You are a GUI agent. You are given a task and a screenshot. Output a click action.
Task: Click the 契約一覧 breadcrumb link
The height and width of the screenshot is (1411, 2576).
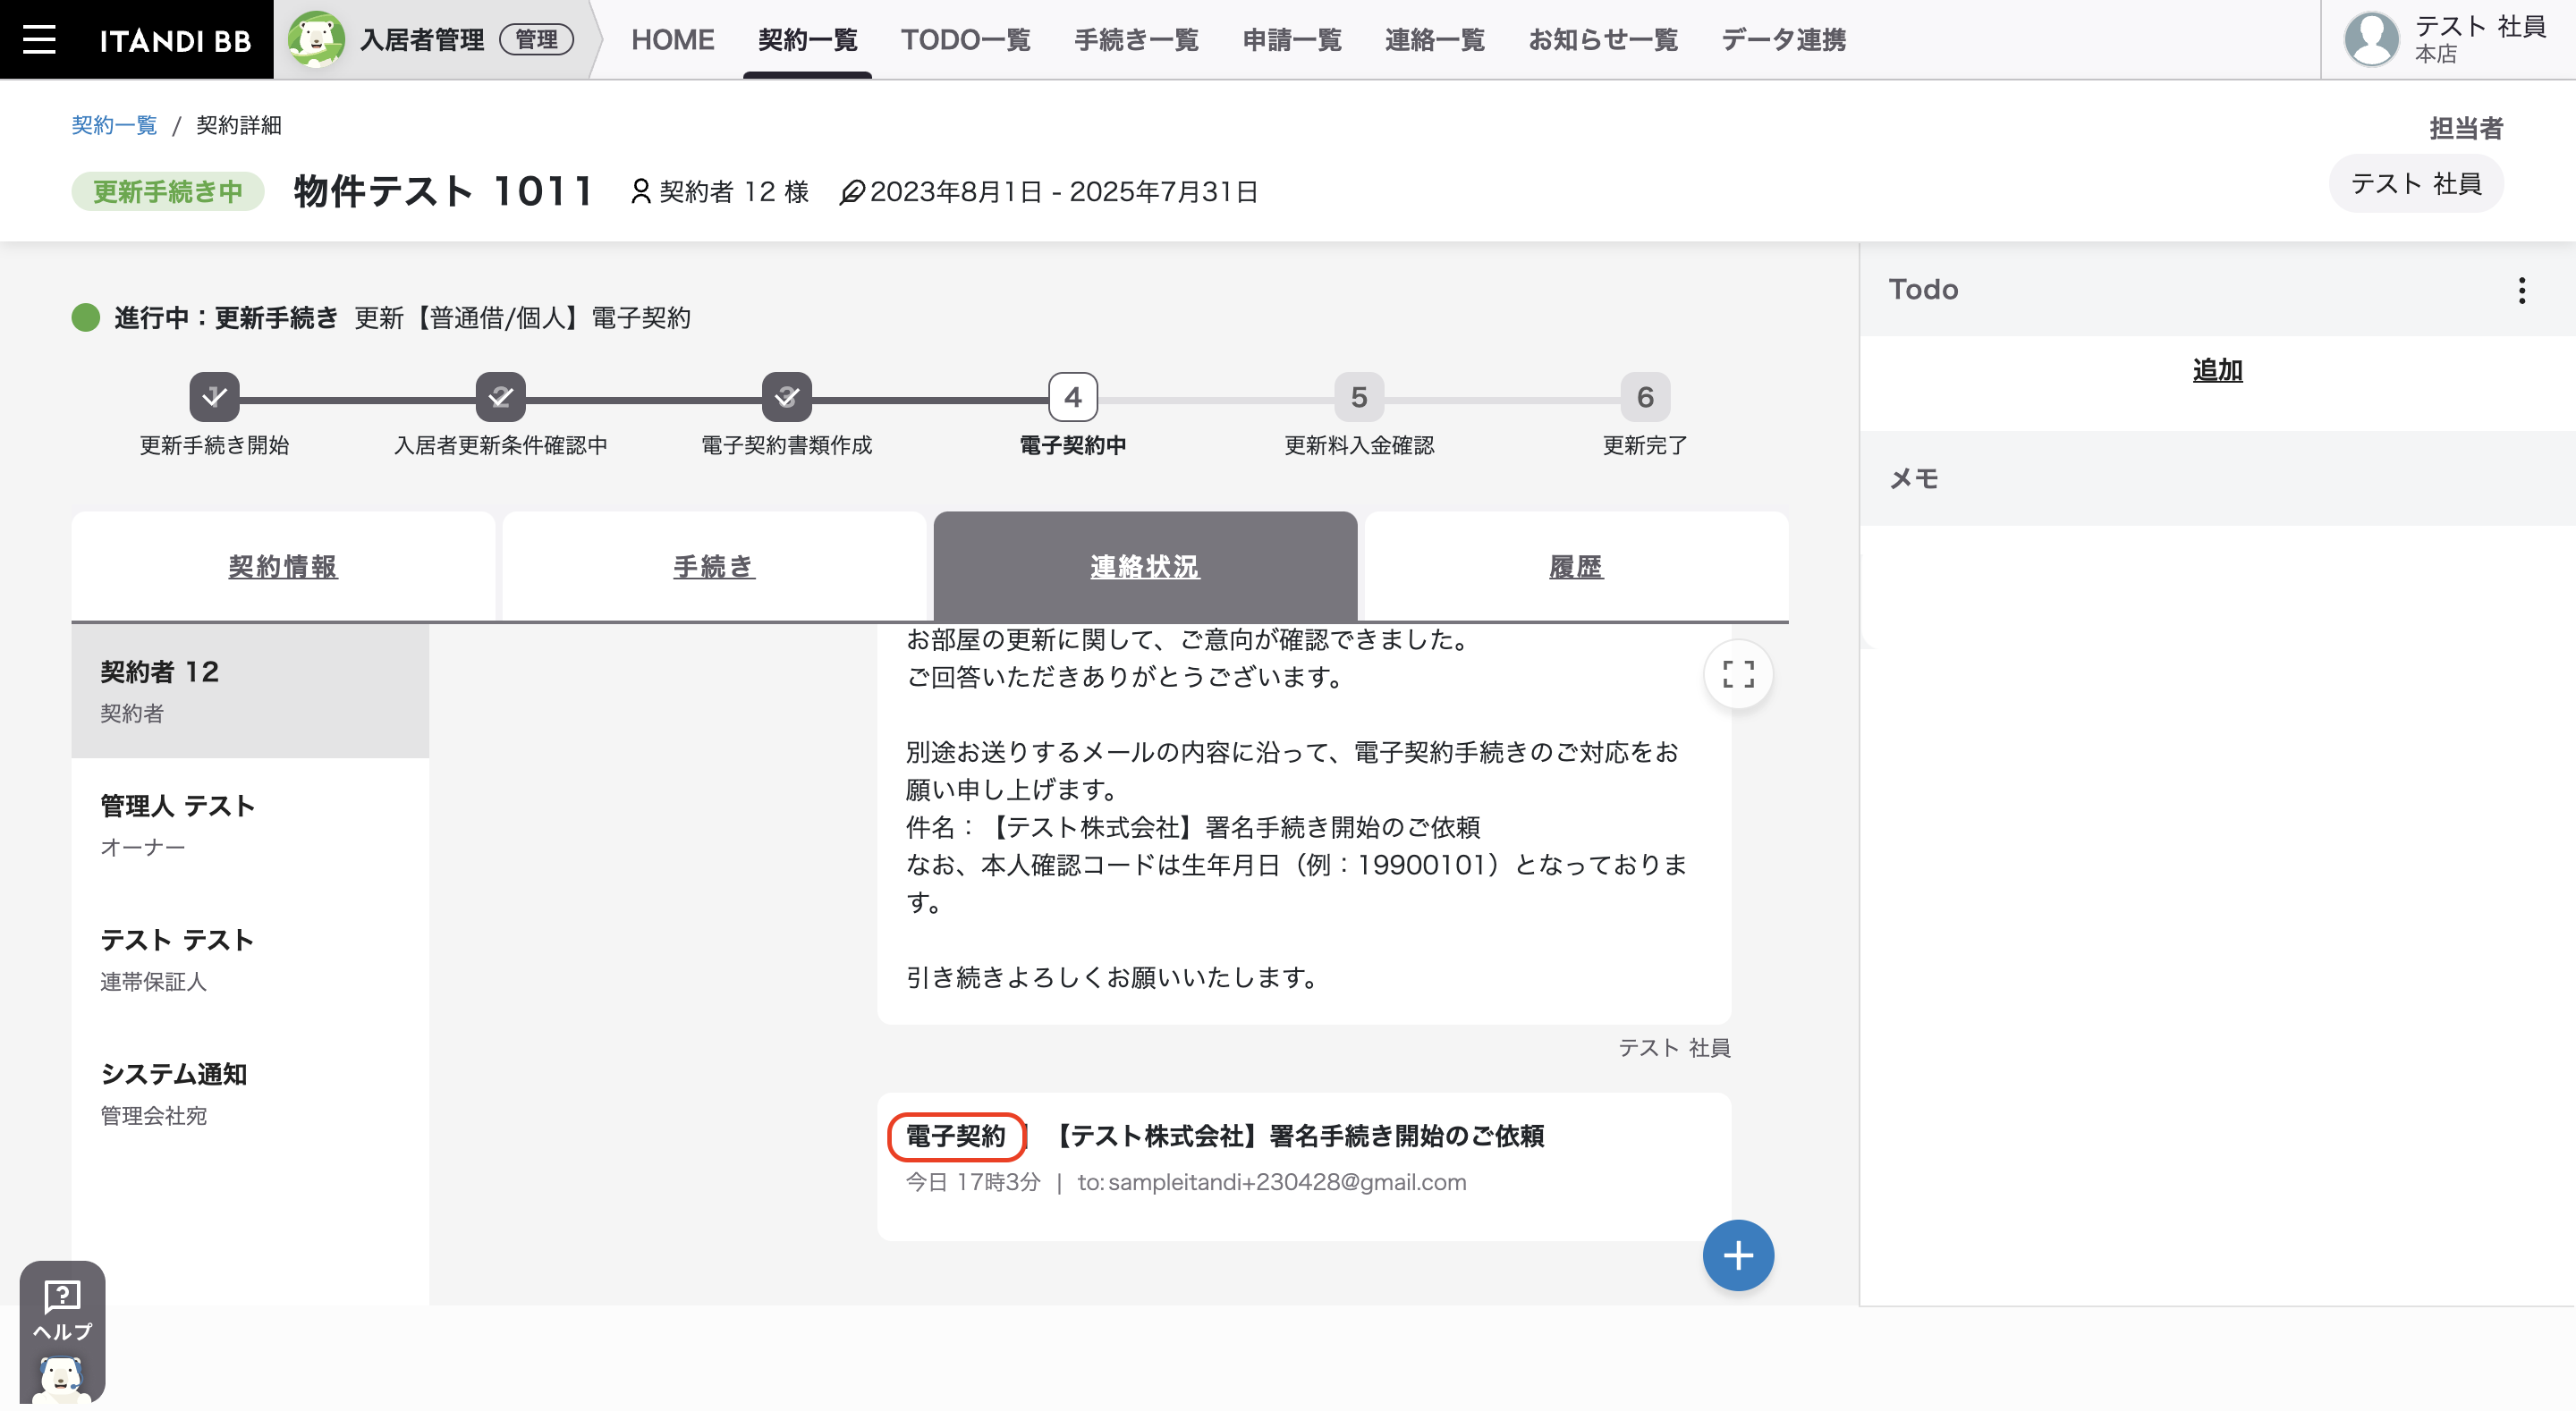pos(114,125)
